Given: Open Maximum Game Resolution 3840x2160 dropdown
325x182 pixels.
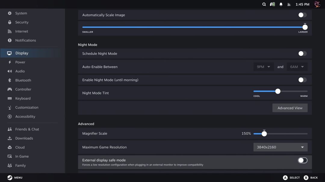Looking at the screenshot, I should point(280,147).
